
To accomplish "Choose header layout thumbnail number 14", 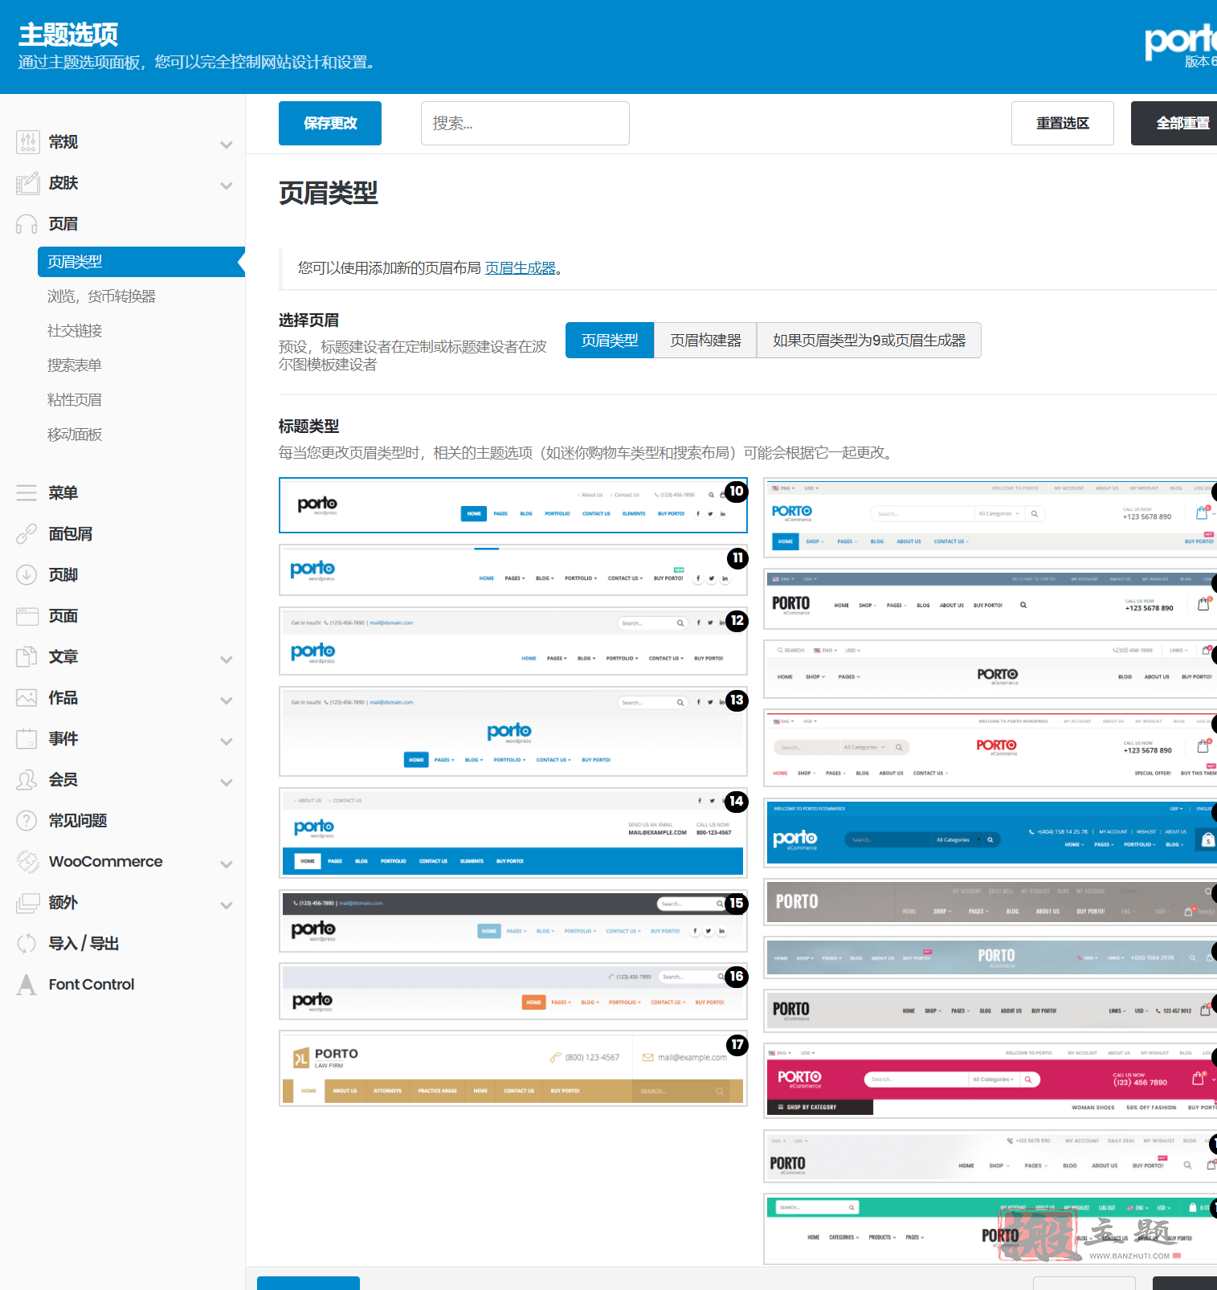I will point(513,833).
